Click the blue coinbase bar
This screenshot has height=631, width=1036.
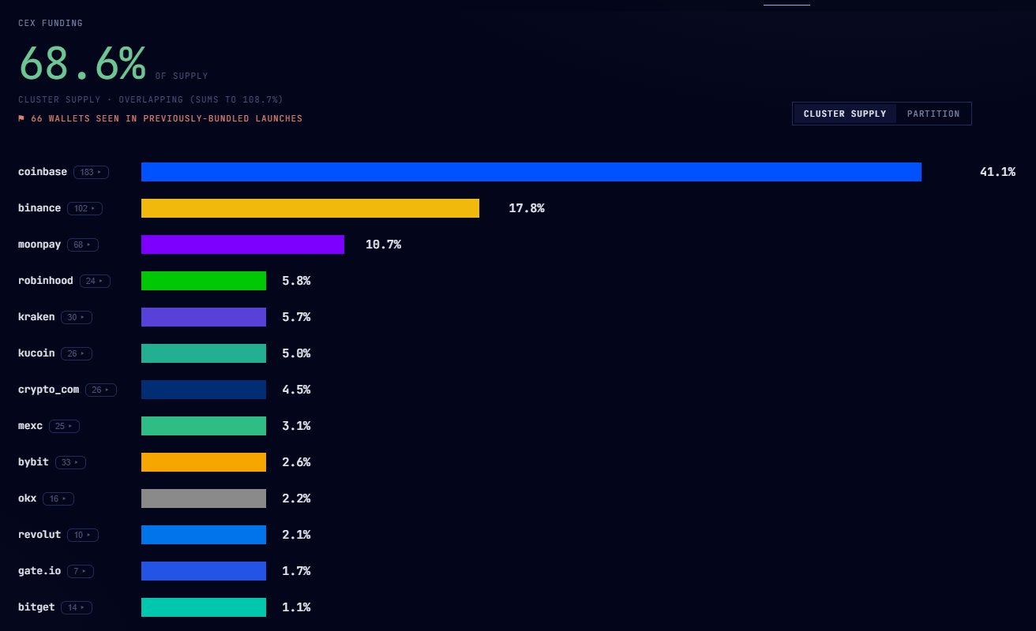click(x=531, y=172)
